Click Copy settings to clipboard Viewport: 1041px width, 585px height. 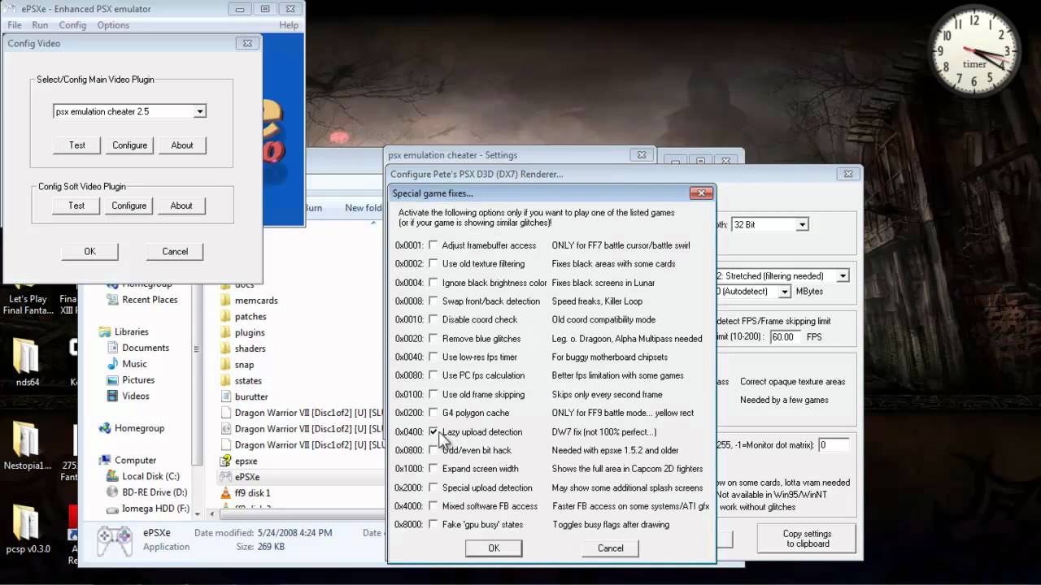807,539
